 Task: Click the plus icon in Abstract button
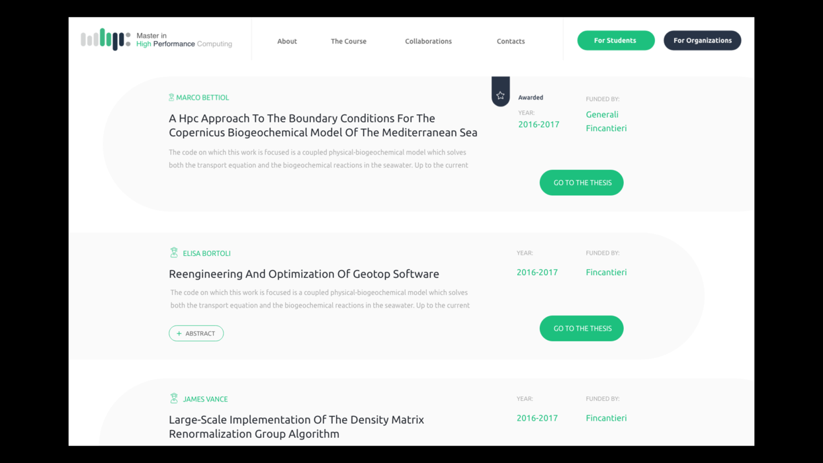(179, 333)
